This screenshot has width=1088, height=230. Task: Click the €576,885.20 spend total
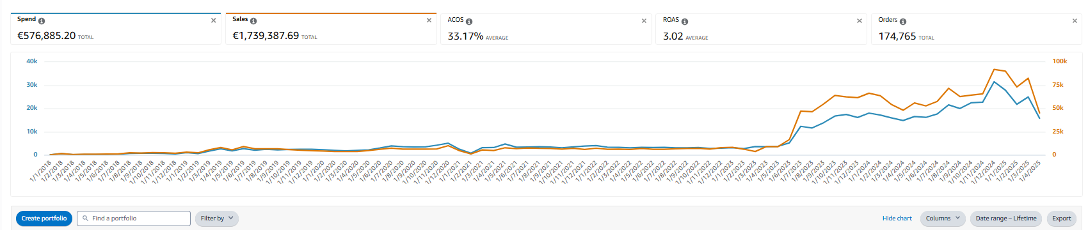pos(46,36)
